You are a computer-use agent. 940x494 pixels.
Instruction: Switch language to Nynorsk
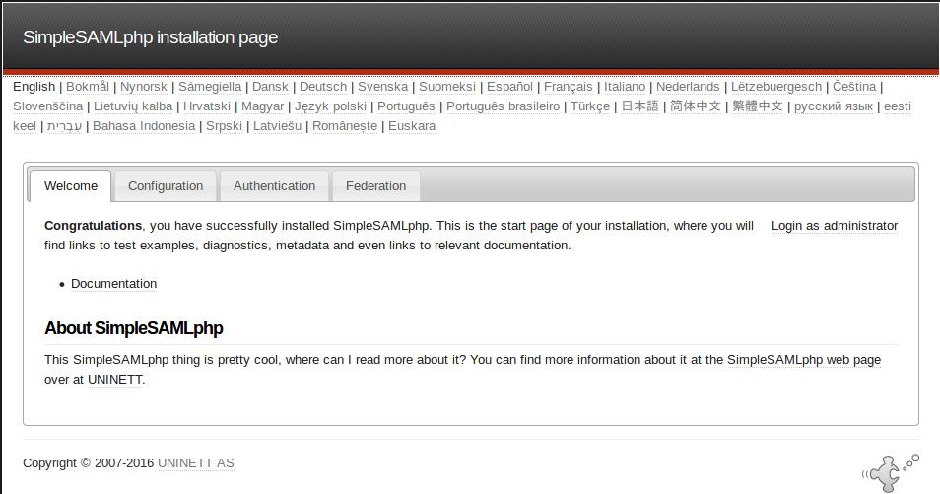coord(144,87)
